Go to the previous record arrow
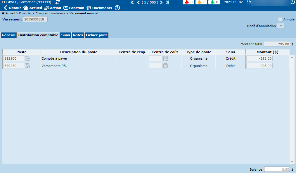The width and height of the screenshot is (296, 173). 139,2
